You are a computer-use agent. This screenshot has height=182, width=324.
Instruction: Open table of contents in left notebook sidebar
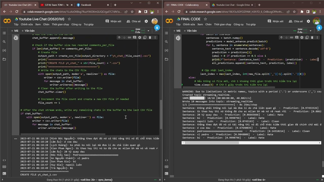pos(4,33)
